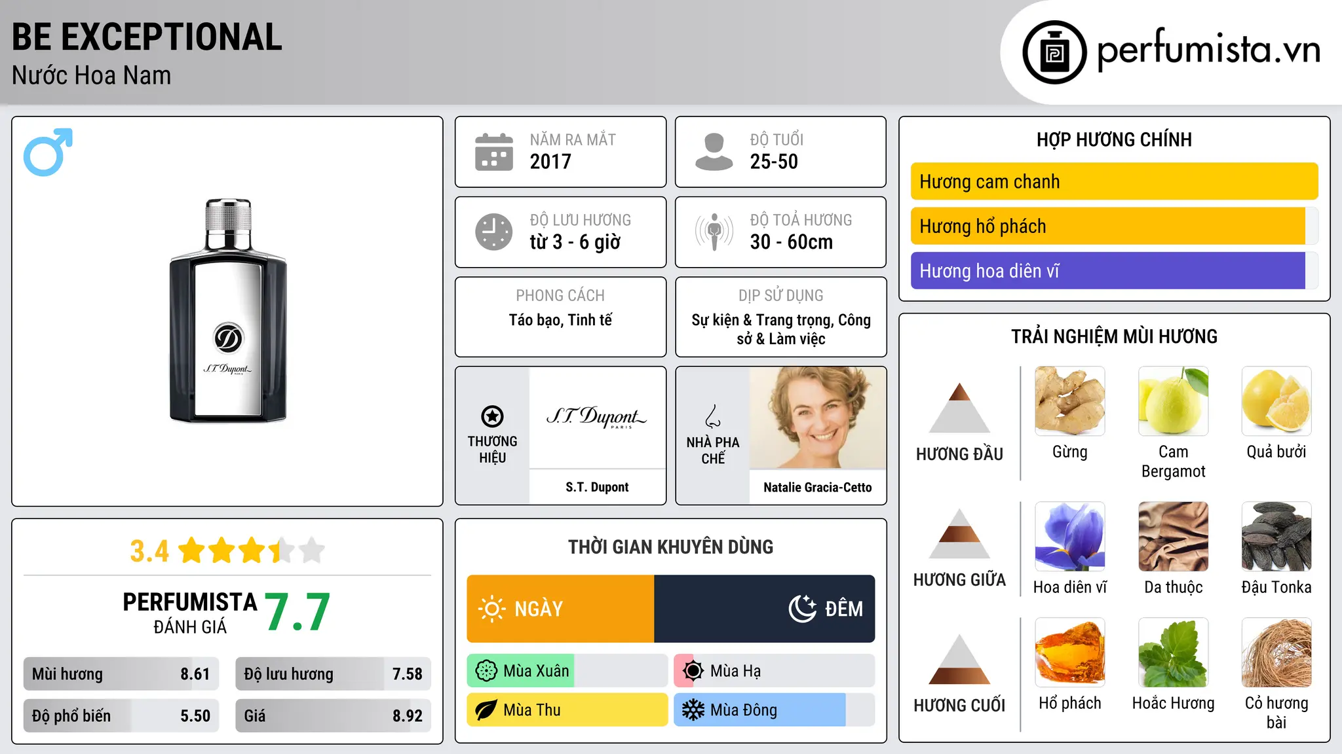Click the occasion text Sự kiện & Trang trọng

click(x=763, y=320)
